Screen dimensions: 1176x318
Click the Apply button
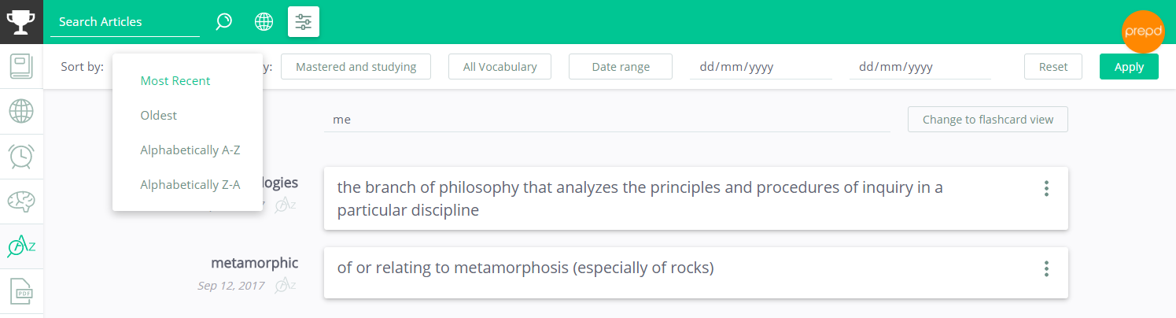pos(1129,67)
